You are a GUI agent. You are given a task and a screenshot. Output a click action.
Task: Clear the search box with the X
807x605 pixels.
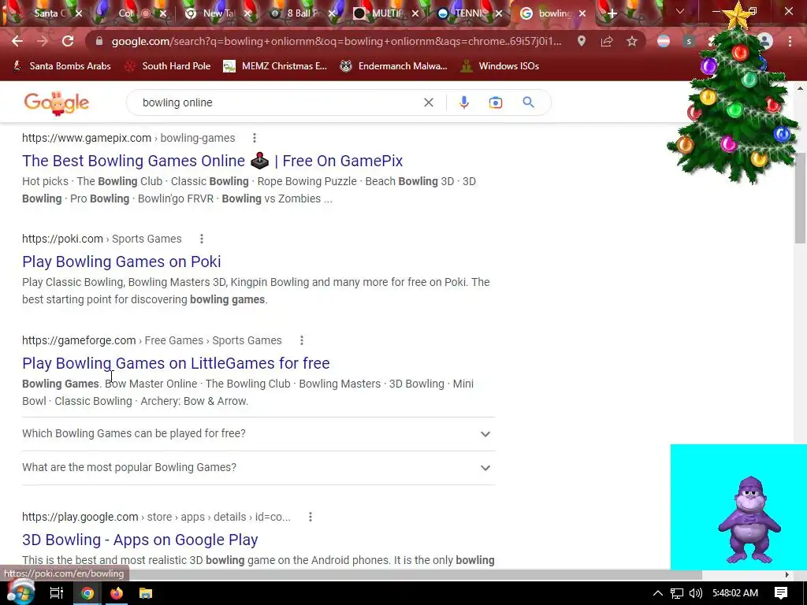click(428, 102)
